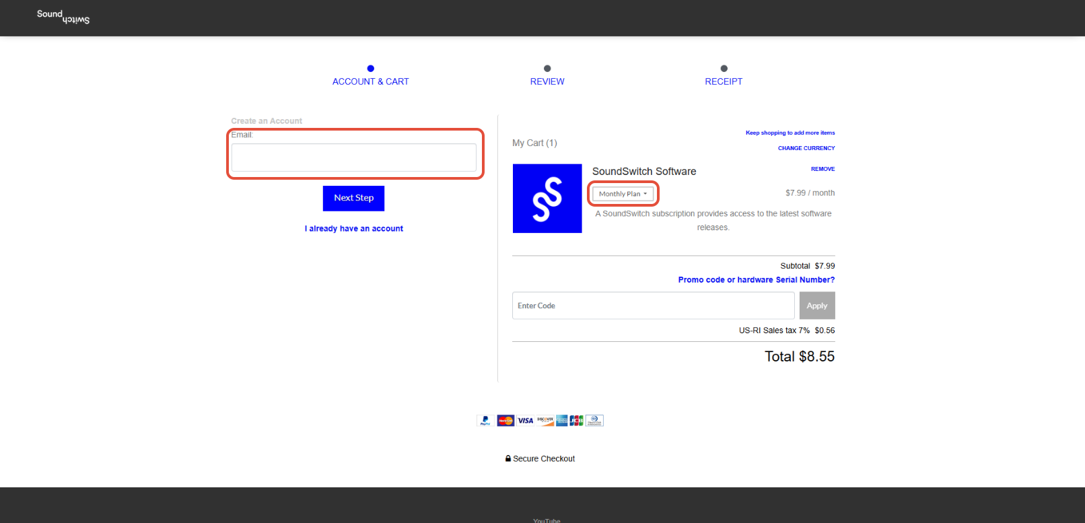This screenshot has width=1085, height=523.
Task: Click the Change Currency link
Action: tap(806, 148)
